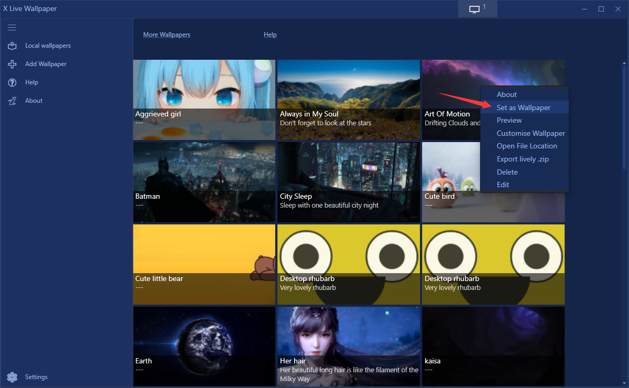This screenshot has height=388, width=629.
Task: Choose Set as Wallpaper from context menu
Action: coord(523,107)
